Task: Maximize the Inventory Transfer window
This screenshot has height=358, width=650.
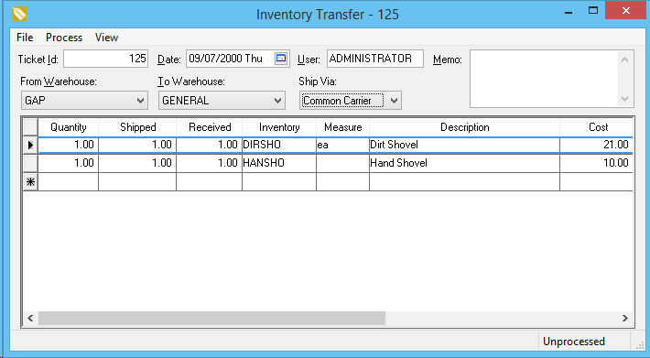Action: [593, 11]
